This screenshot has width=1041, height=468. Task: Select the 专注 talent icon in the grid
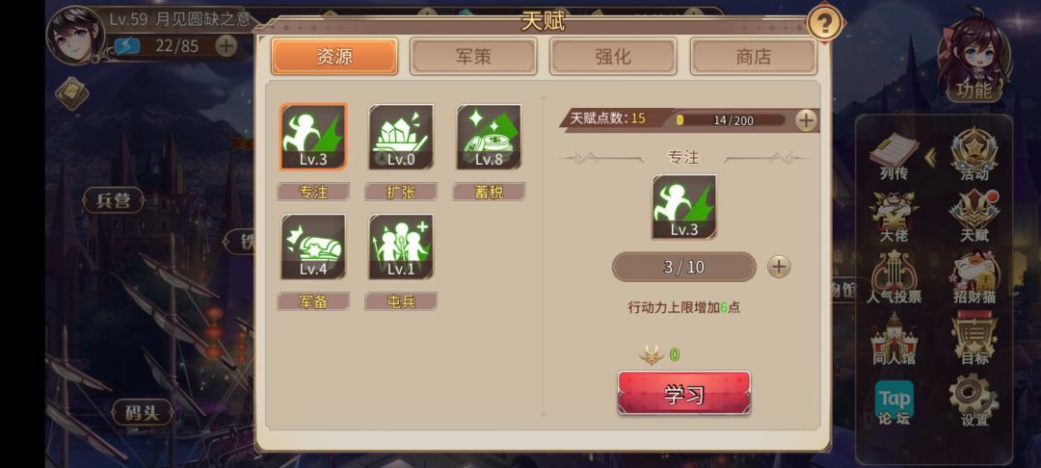pyautogui.click(x=313, y=137)
